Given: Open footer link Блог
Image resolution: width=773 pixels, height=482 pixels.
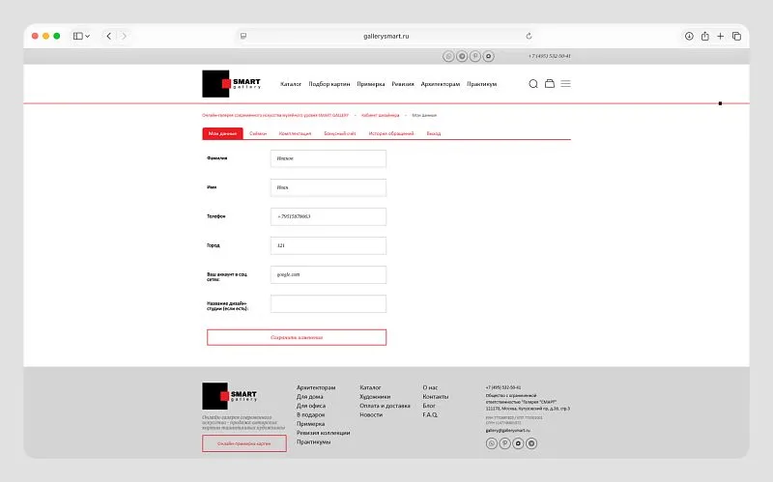Looking at the screenshot, I should coord(429,406).
